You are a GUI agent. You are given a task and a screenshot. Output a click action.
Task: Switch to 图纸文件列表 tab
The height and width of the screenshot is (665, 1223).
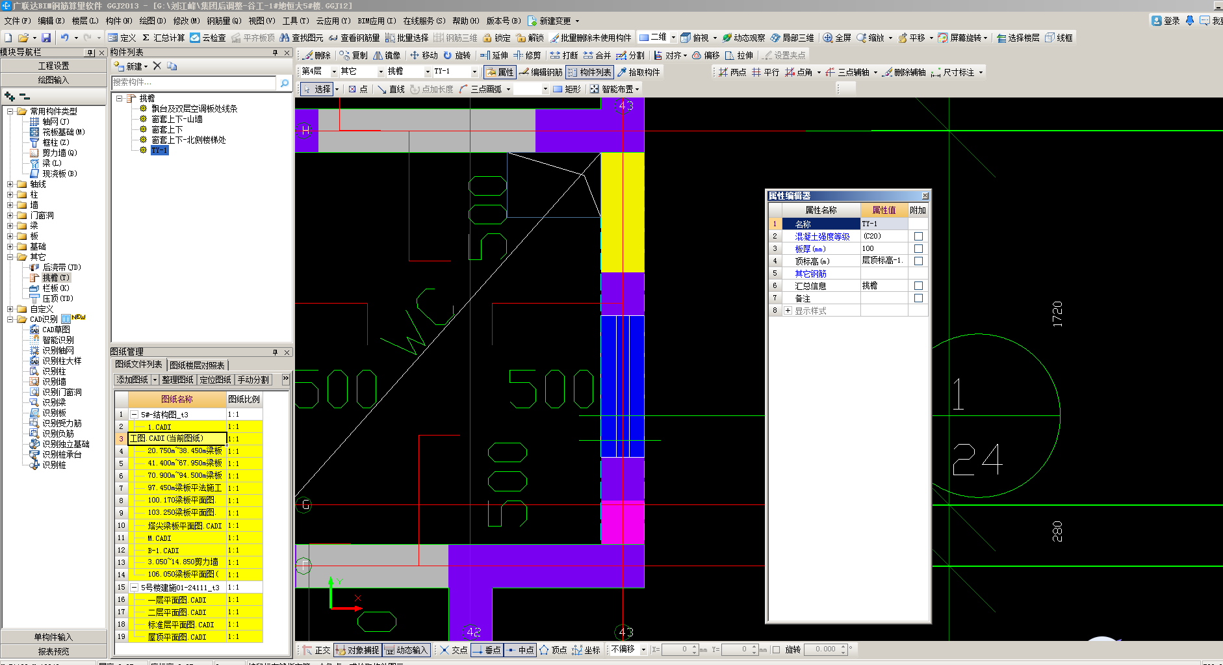click(x=138, y=365)
